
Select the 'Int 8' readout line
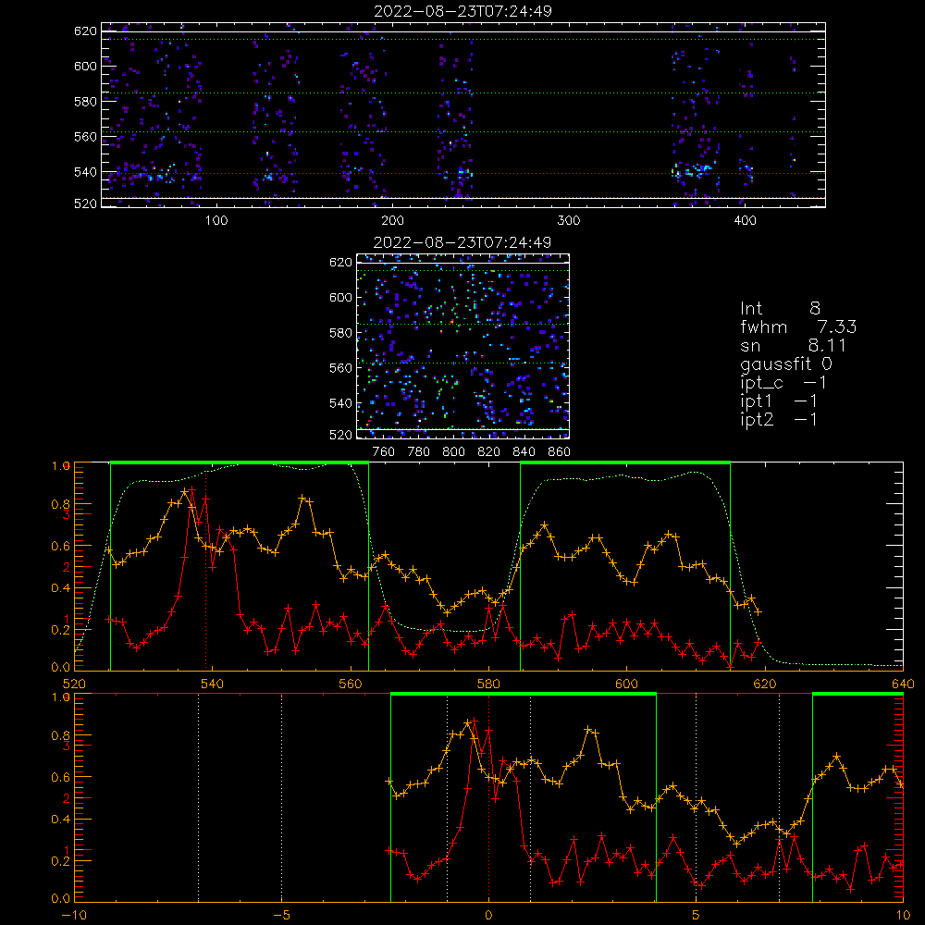click(780, 309)
